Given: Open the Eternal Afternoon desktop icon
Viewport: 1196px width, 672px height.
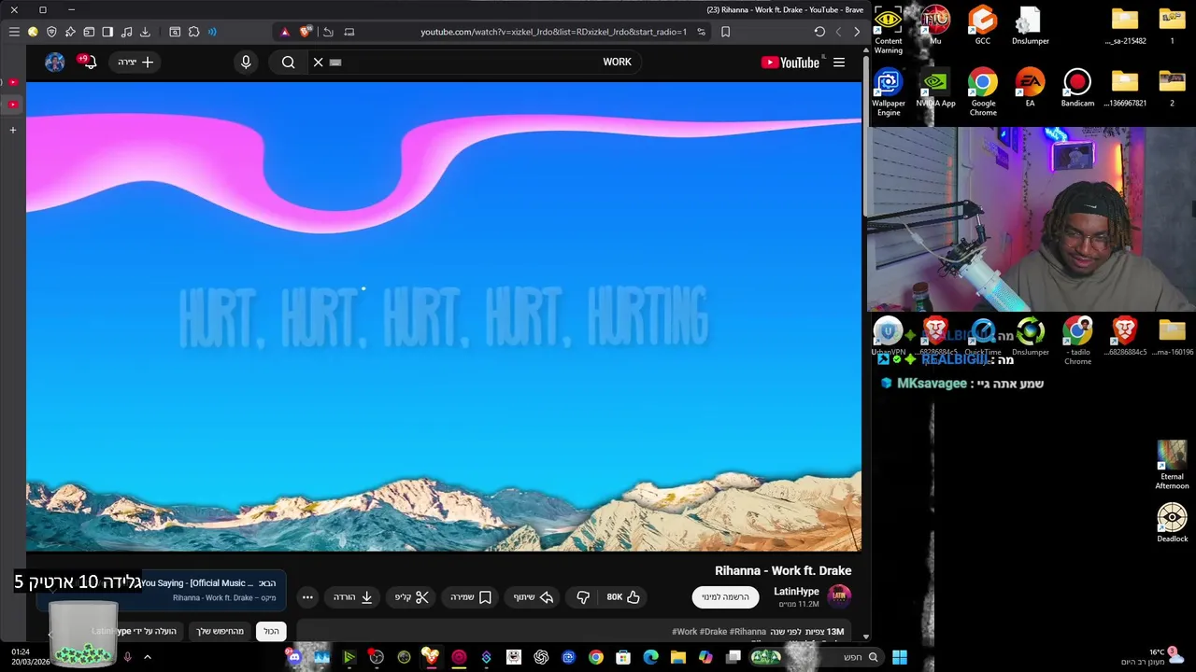Looking at the screenshot, I should click(x=1172, y=465).
